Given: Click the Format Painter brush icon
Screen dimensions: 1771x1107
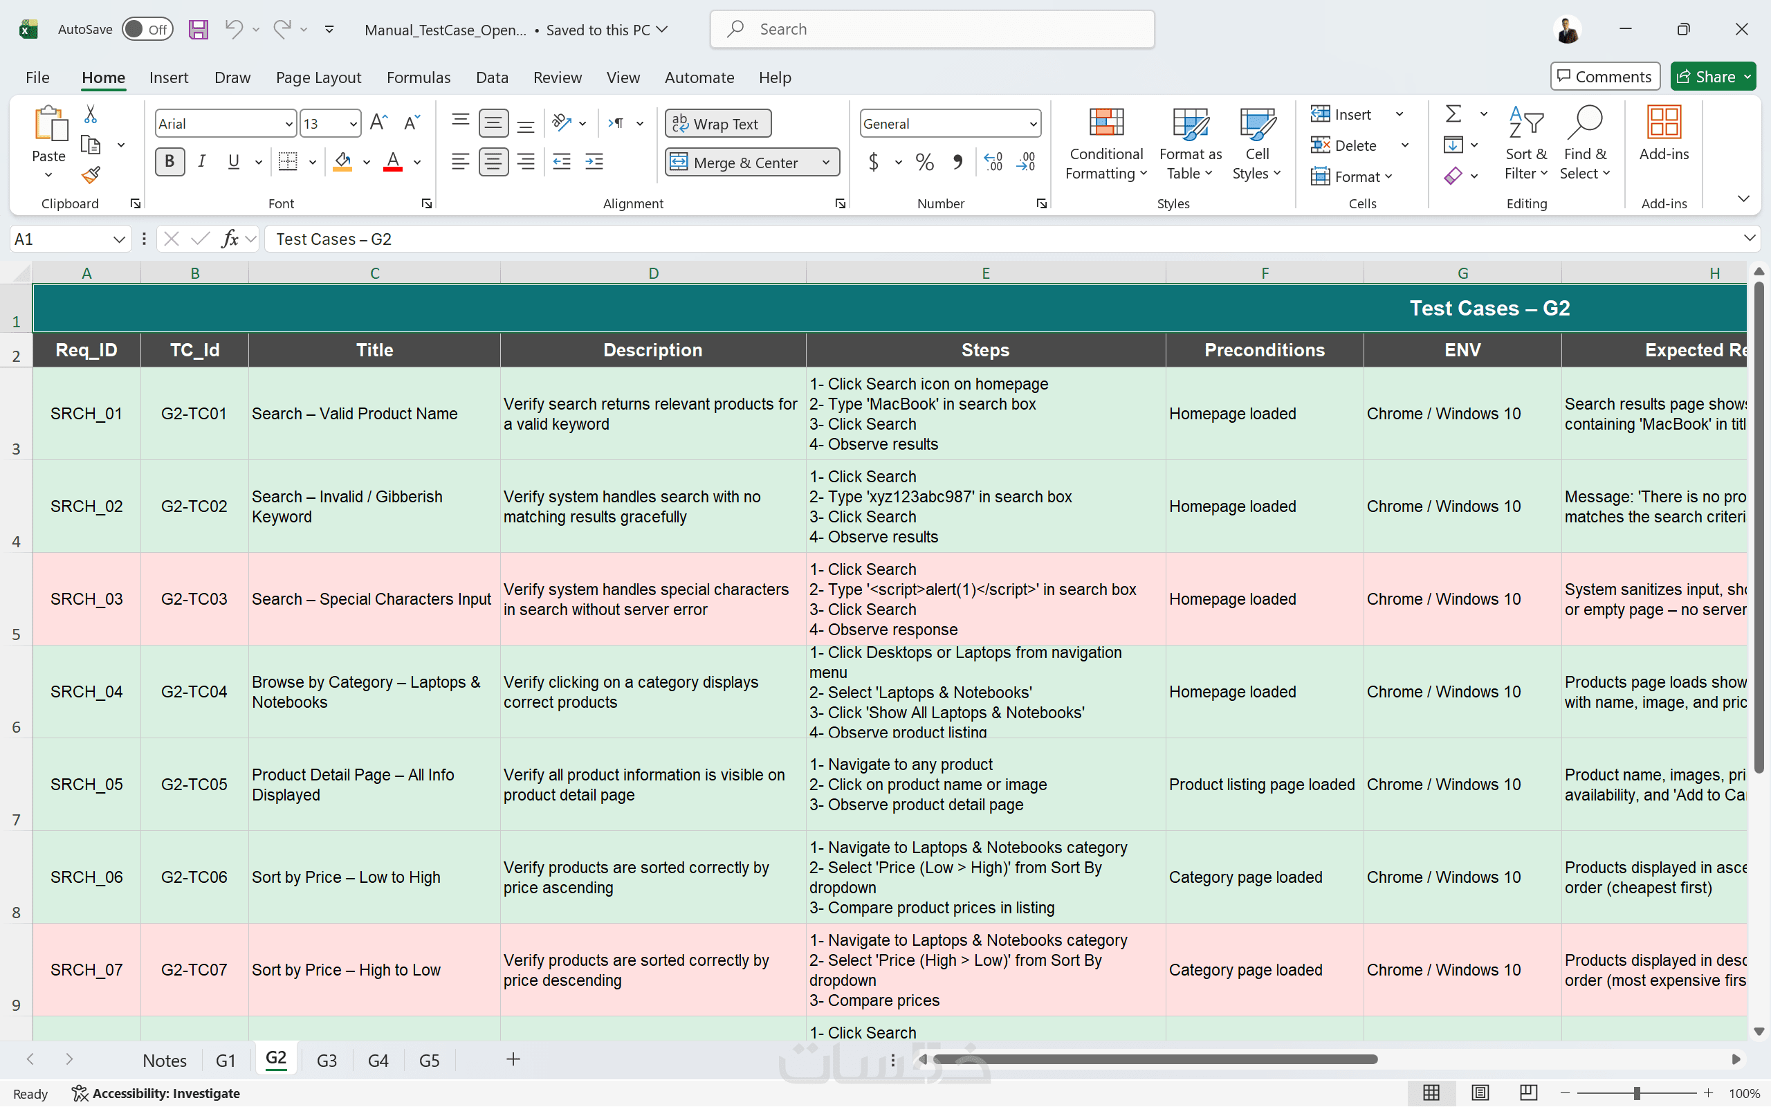Looking at the screenshot, I should [x=91, y=175].
